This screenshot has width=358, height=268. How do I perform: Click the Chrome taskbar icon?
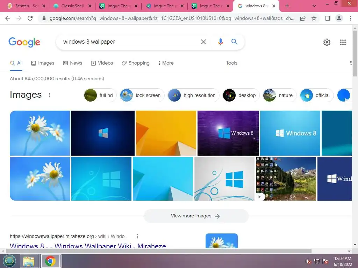pyautogui.click(x=50, y=261)
